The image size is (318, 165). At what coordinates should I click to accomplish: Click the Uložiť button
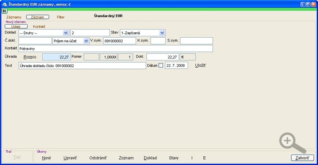coord(200,65)
